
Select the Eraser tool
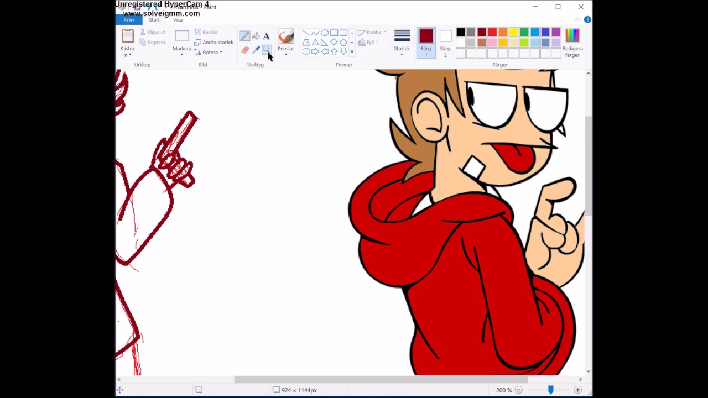click(x=244, y=50)
